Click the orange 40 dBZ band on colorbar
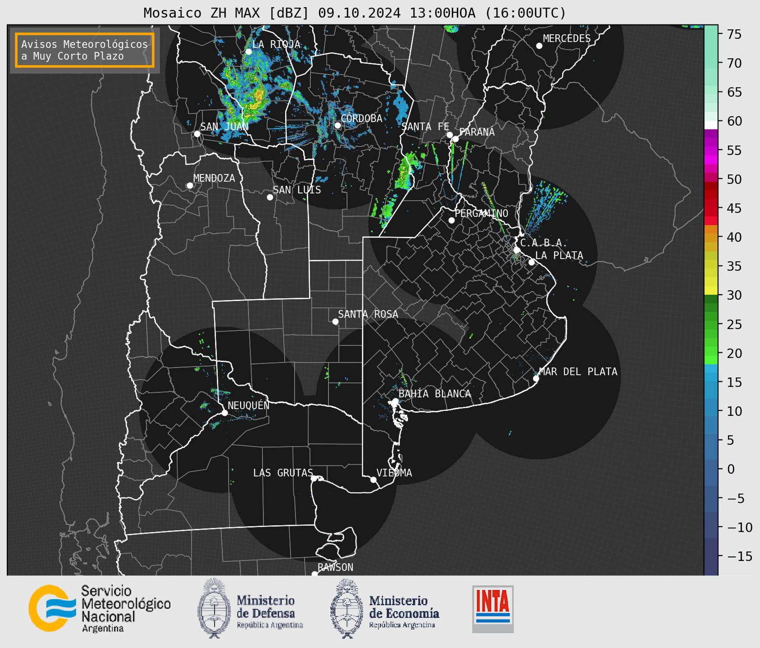The image size is (760, 648). coord(711,238)
